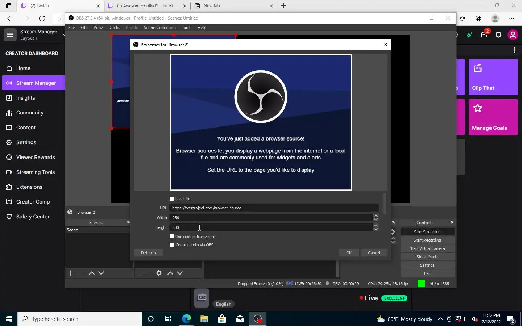Open the Edit menu in OBS

coord(84,28)
